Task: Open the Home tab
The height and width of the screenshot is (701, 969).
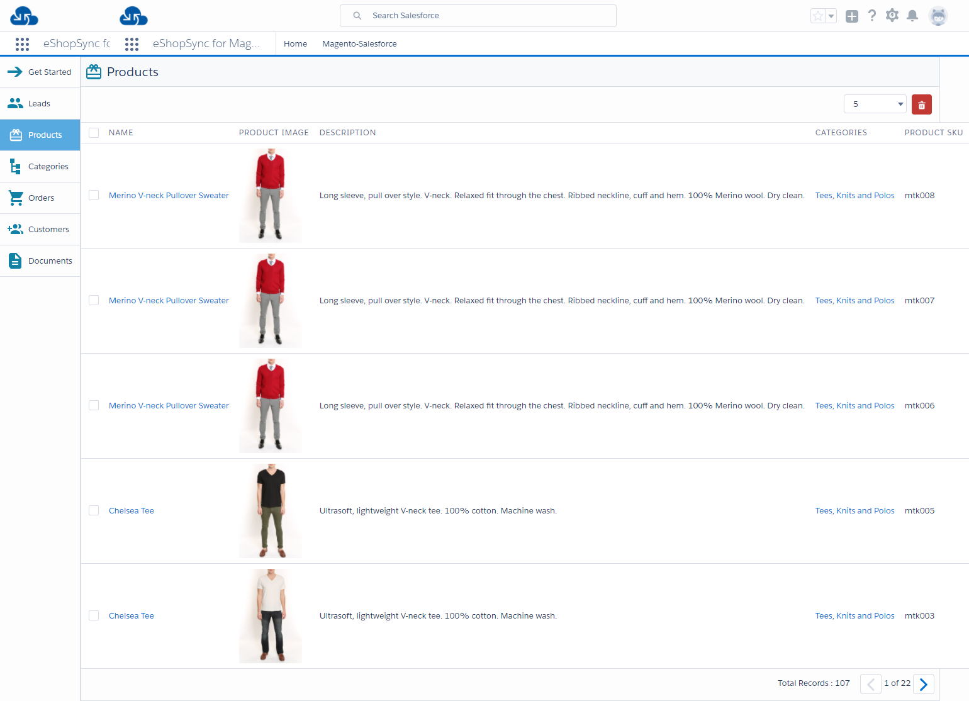Action: coord(295,44)
